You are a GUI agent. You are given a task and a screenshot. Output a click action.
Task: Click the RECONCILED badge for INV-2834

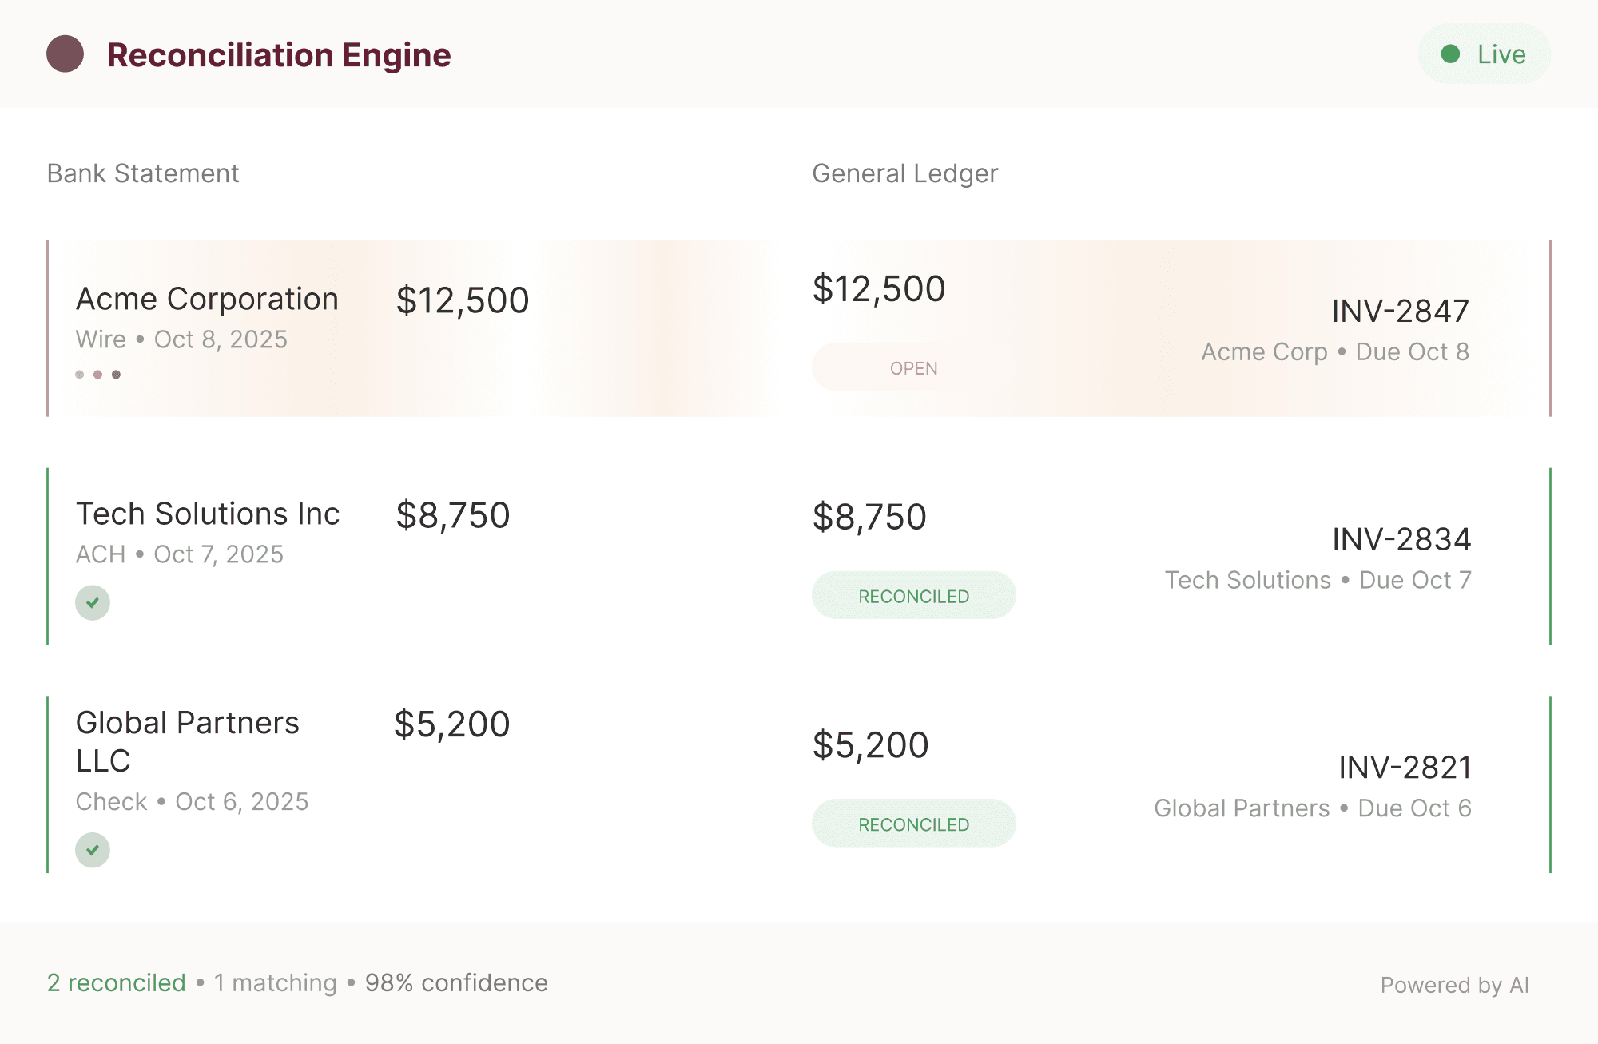913,596
